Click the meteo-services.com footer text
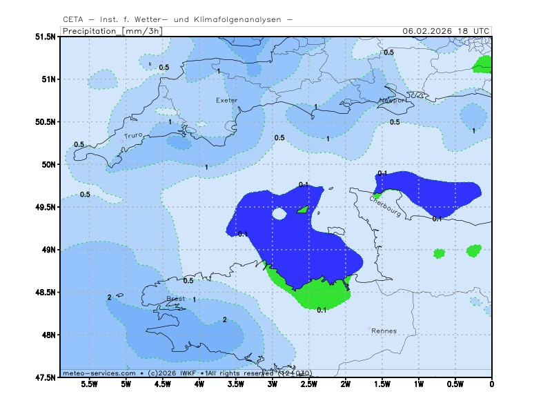552x414 pixels. 94,373
